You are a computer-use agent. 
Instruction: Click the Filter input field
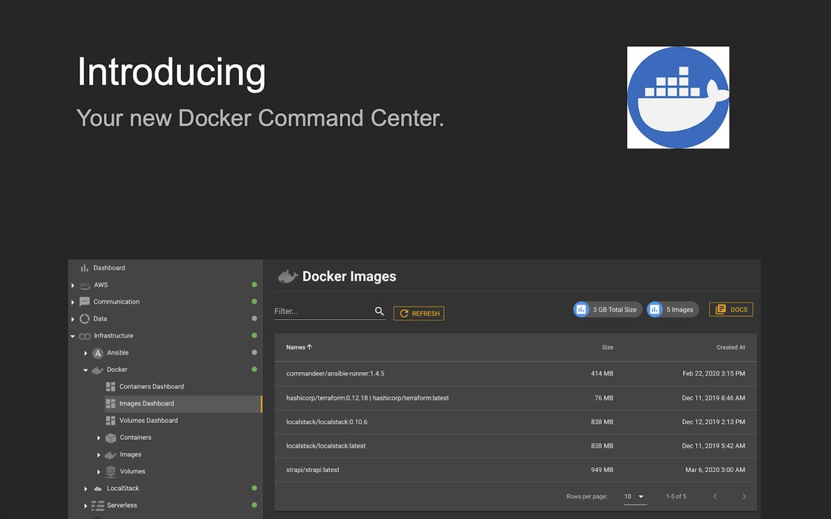pos(322,311)
